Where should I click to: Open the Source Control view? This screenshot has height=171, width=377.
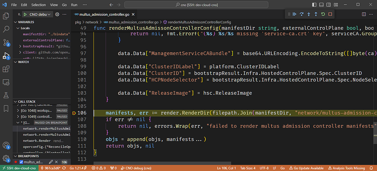(x=6, y=42)
